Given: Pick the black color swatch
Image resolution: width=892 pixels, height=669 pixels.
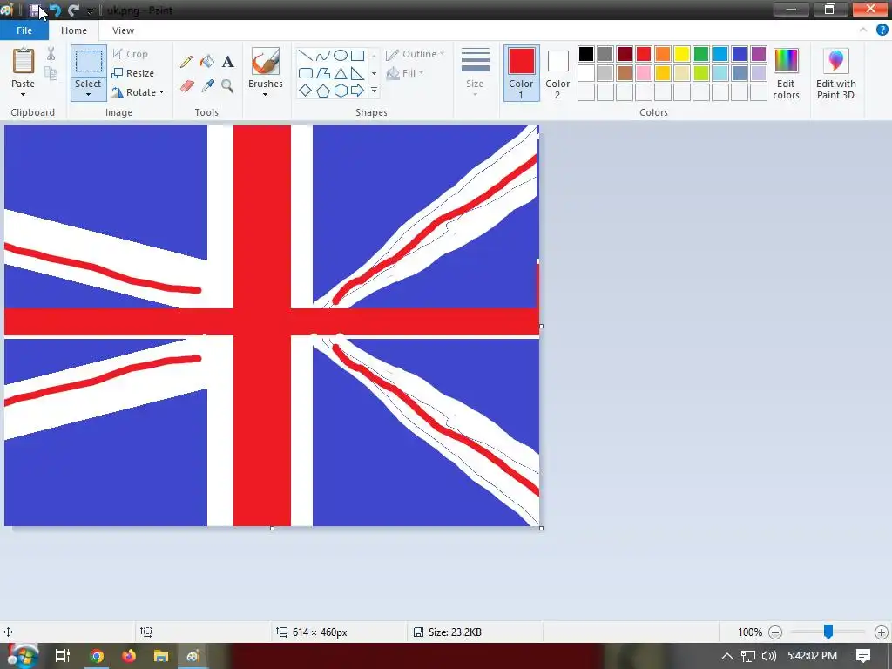Looking at the screenshot, I should (x=586, y=54).
